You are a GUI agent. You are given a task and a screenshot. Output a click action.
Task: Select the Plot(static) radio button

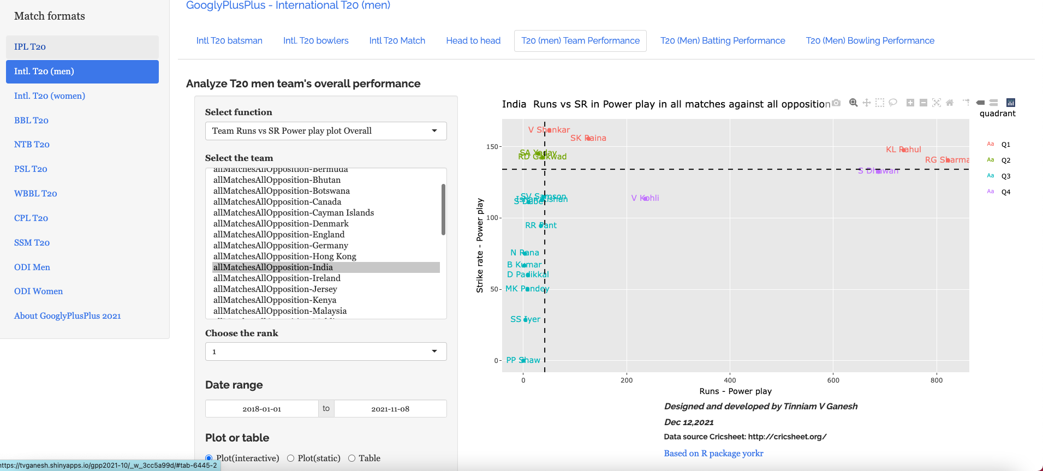point(291,458)
